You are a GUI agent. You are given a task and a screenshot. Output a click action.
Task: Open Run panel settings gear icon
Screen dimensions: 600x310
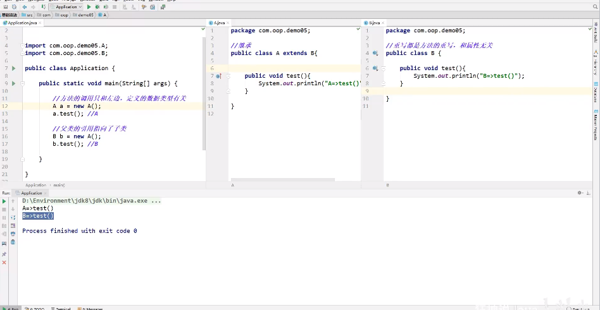click(580, 193)
